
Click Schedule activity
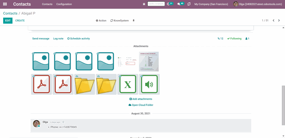coord(78,38)
